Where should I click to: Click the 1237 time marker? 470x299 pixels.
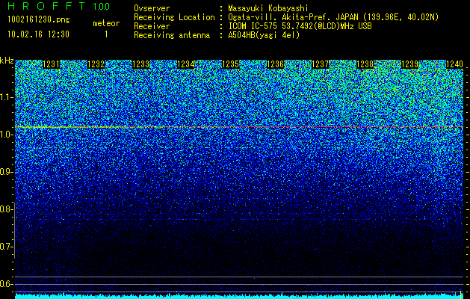(x=320, y=64)
